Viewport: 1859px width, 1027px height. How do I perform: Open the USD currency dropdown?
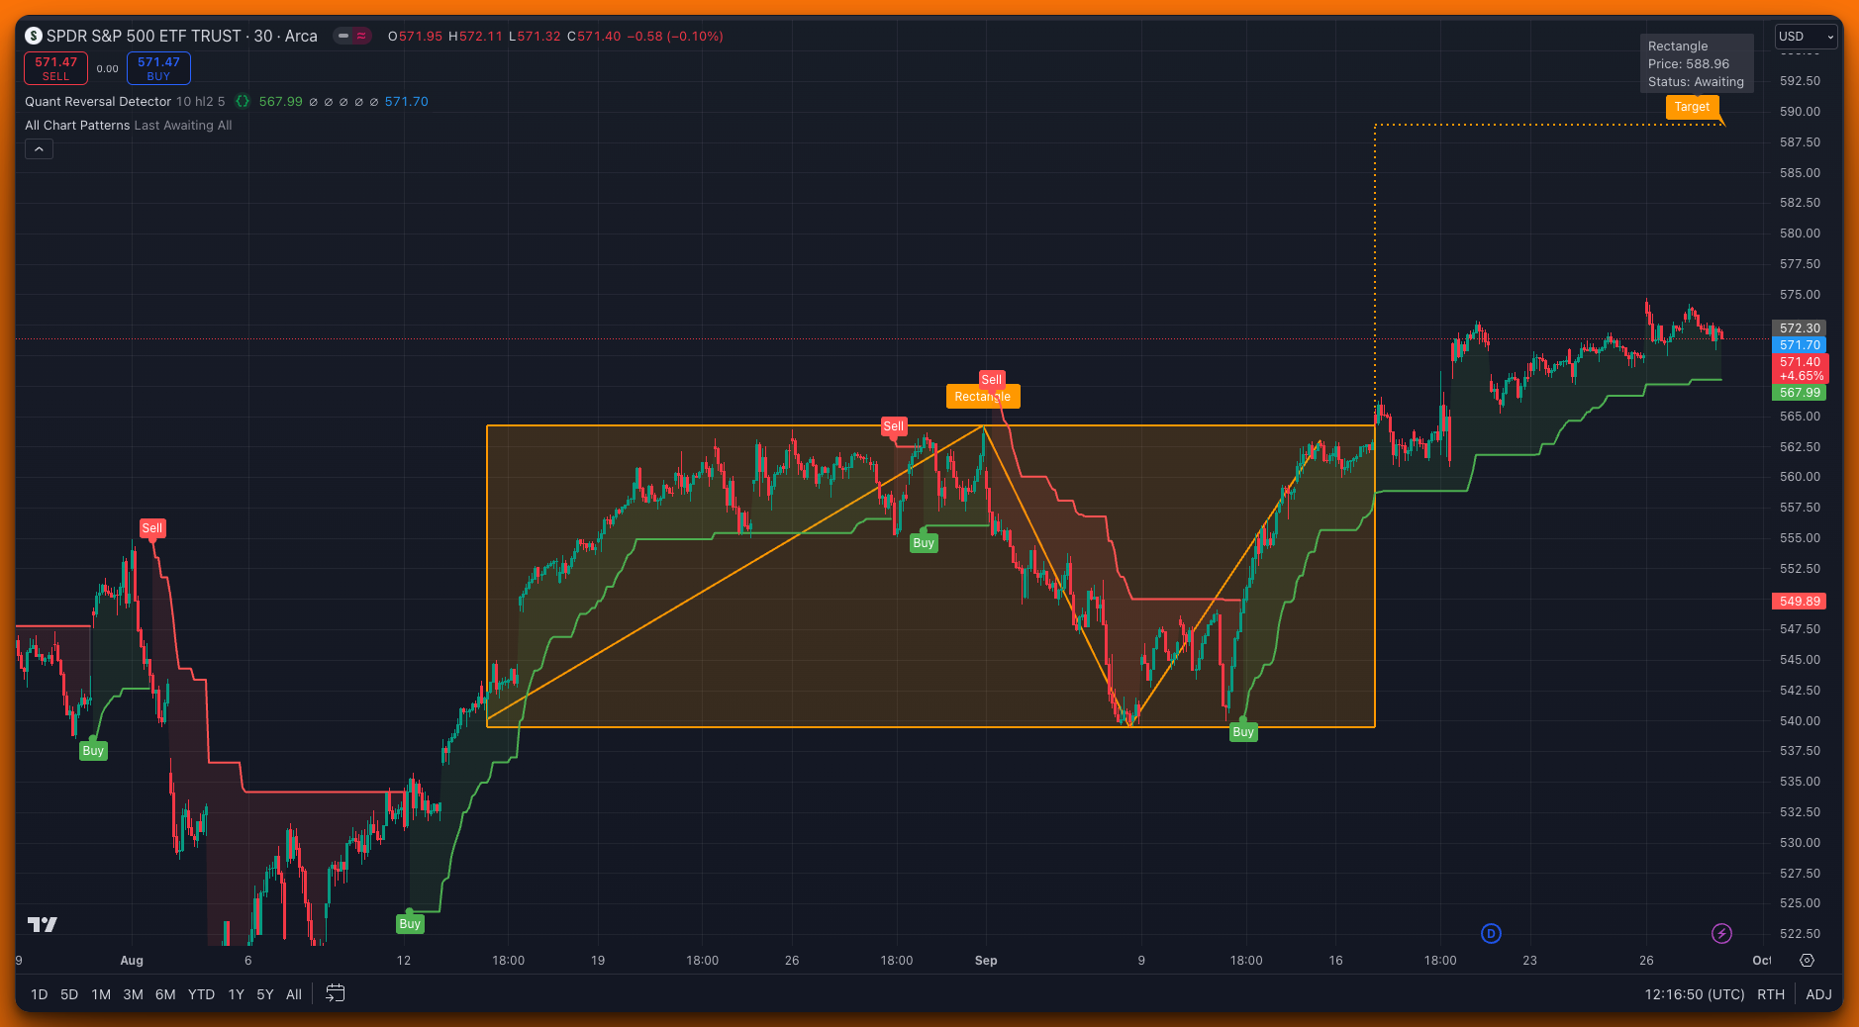click(x=1806, y=37)
